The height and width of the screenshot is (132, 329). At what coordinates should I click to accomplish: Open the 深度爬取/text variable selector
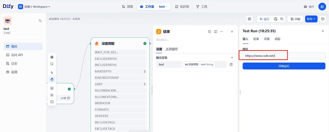tap(205, 64)
